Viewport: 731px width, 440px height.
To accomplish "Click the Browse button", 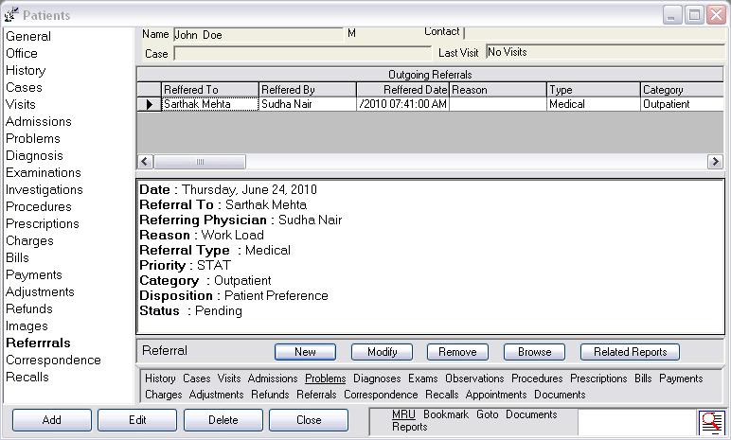I will pos(534,352).
